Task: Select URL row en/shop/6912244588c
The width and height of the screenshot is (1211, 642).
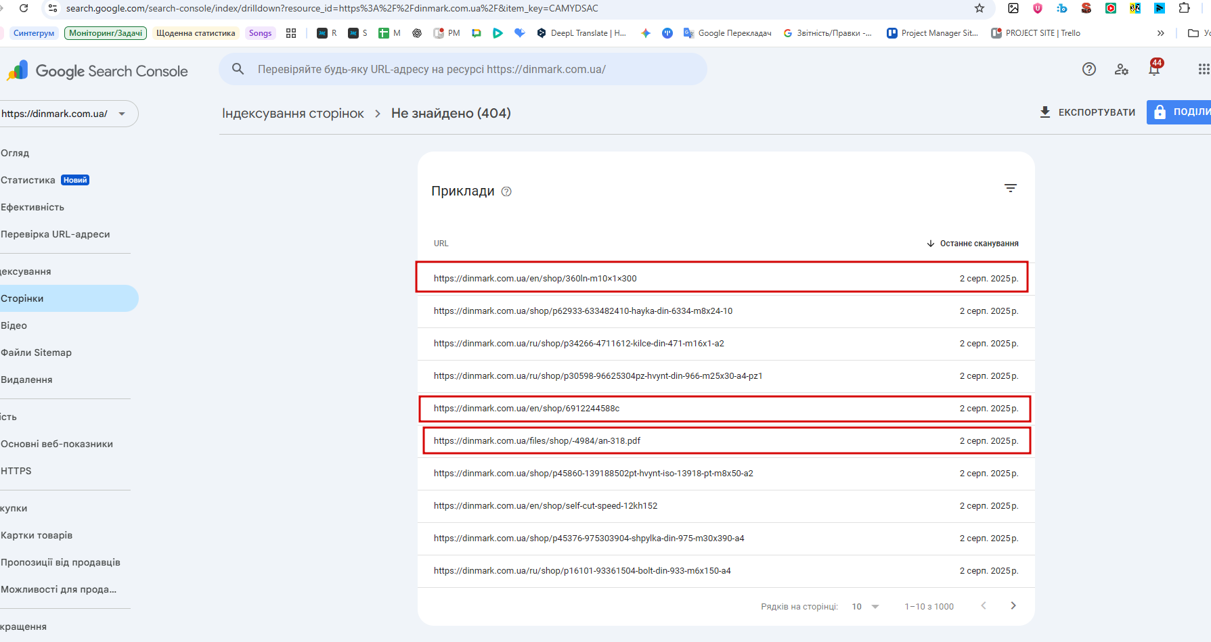Action: point(726,409)
